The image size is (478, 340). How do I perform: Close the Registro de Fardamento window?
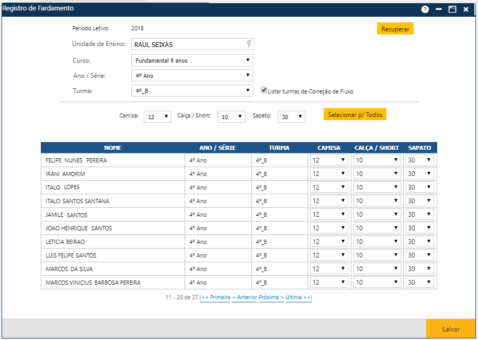point(466,9)
